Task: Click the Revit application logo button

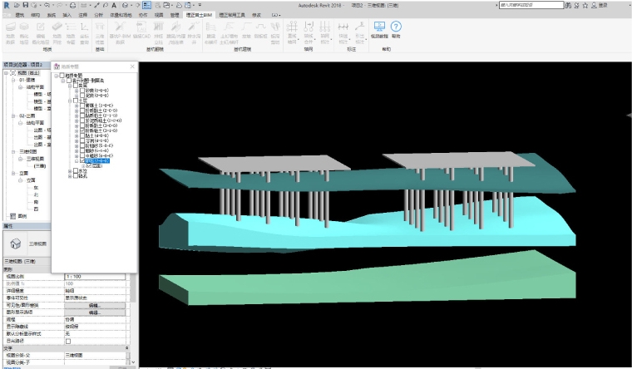Action: pos(7,6)
